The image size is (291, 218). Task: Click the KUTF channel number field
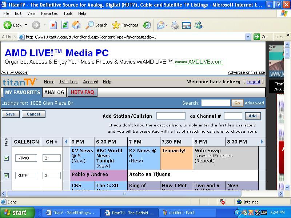52,175
